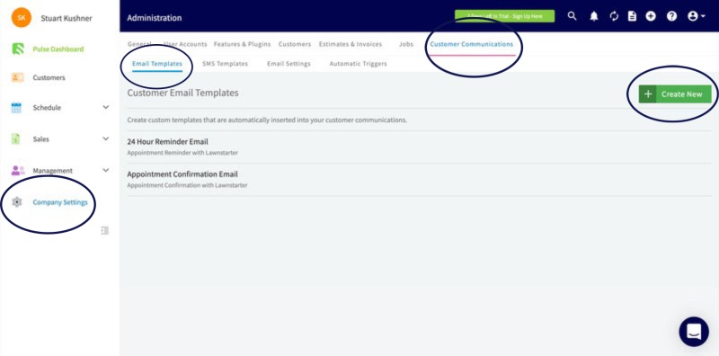This screenshot has height=356, width=719.
Task: Open the 24 Hour Reminder Email template
Action: [167, 142]
